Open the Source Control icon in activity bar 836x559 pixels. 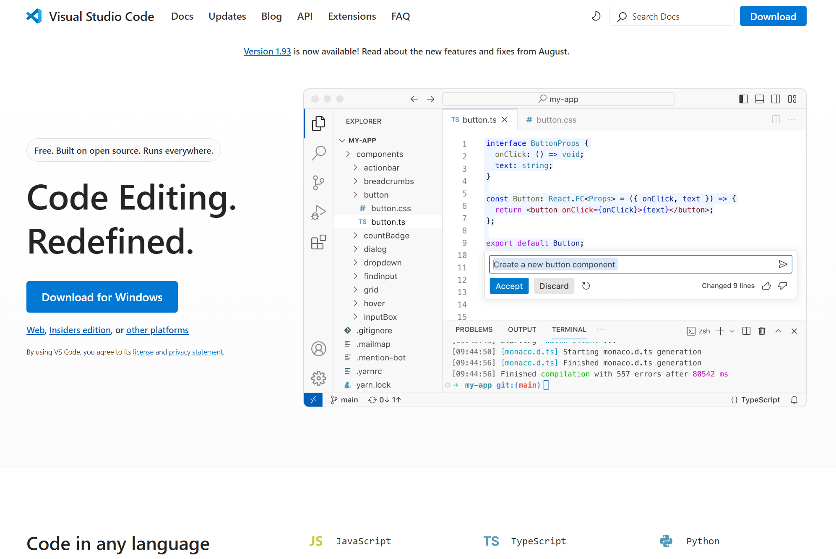[x=318, y=183]
